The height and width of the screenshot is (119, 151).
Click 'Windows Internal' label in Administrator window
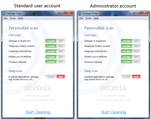click(93, 62)
